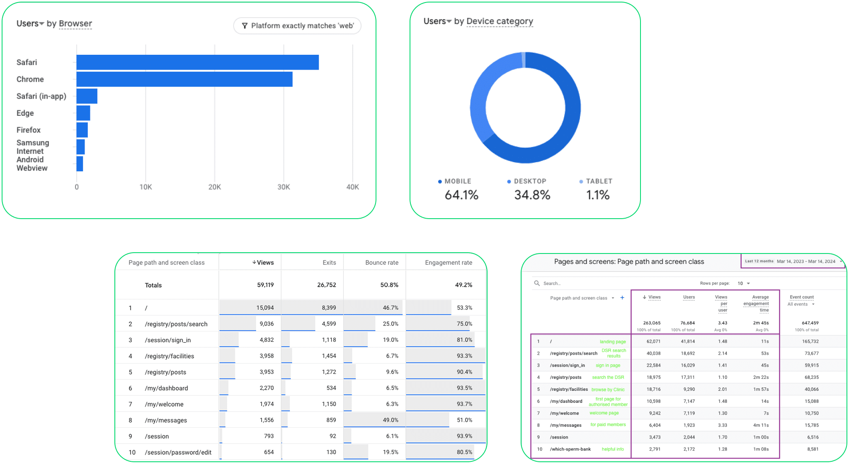Click the sort arrow next to Views in left table
This screenshot has height=463, width=849.
pos(254,262)
